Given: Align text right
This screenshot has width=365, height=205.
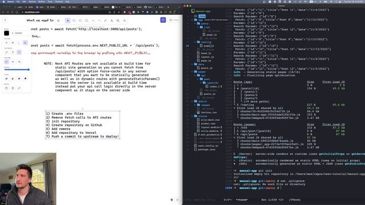Looking at the screenshot, I should point(19,62).
